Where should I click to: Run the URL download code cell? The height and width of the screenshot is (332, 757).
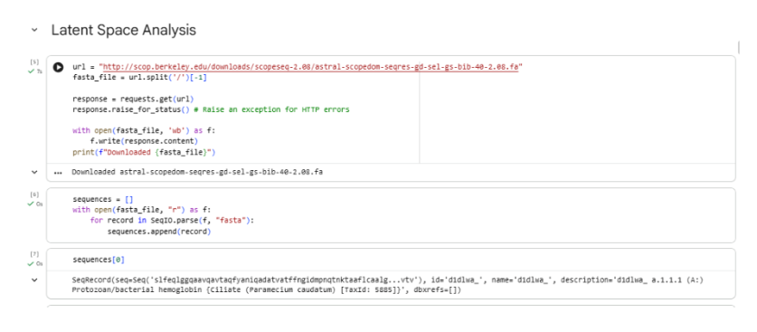[59, 68]
